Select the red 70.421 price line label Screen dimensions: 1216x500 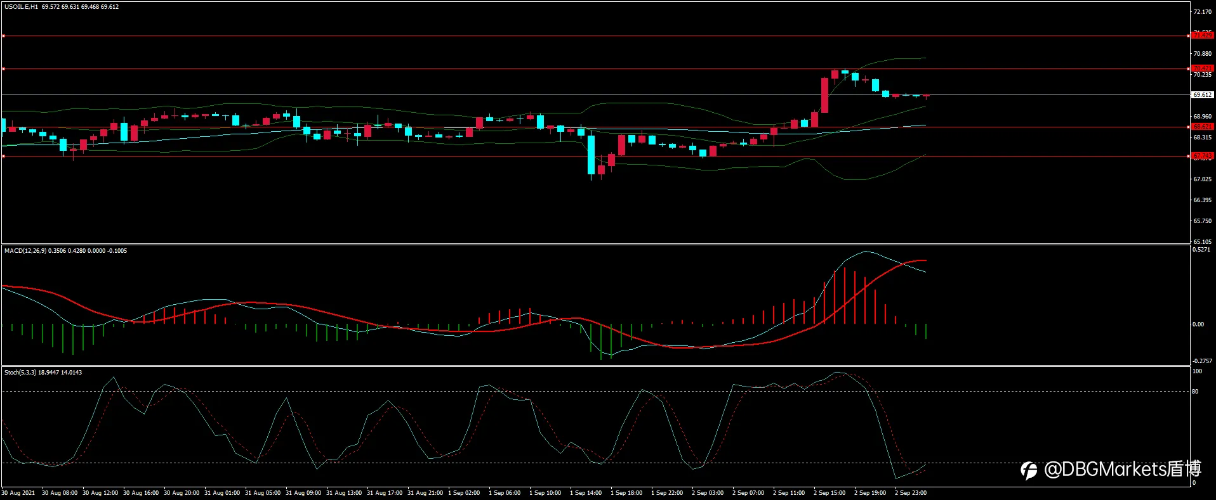pos(1202,68)
